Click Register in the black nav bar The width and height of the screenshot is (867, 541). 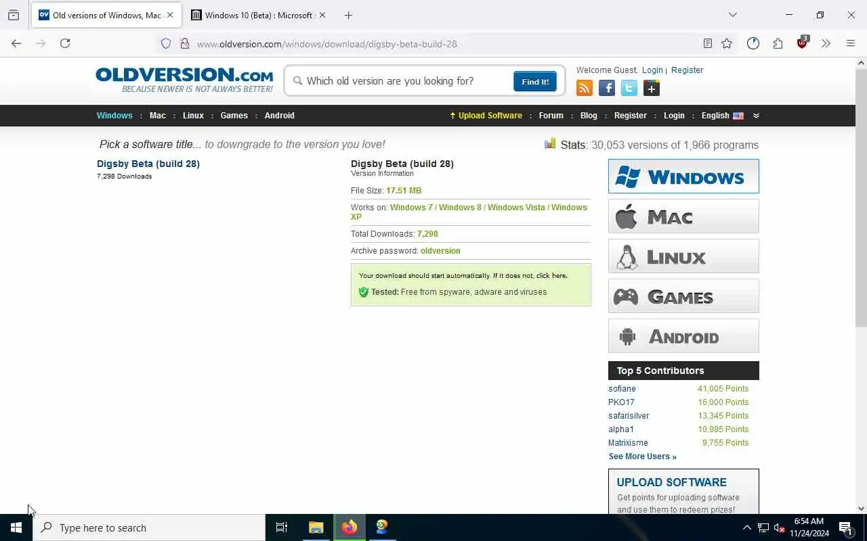click(x=631, y=116)
